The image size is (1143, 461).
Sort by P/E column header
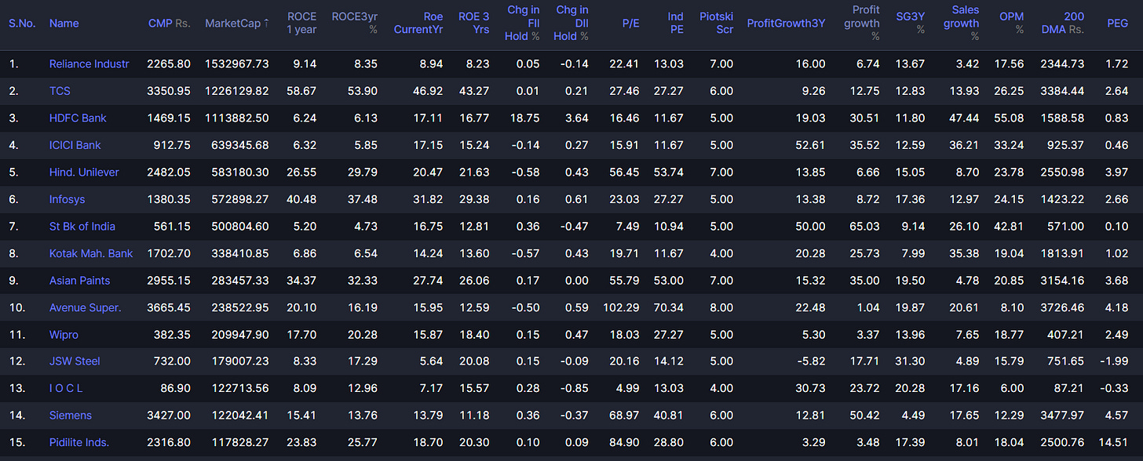(630, 24)
